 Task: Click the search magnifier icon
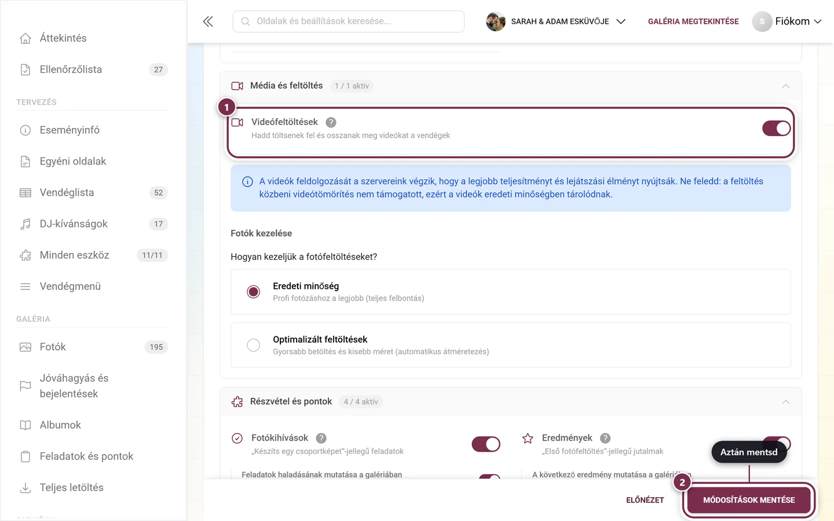(x=246, y=21)
